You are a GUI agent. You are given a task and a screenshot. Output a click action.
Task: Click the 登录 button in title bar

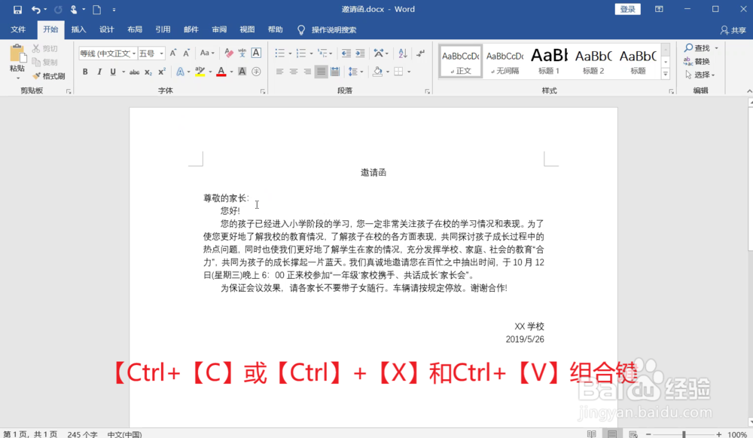[628, 9]
